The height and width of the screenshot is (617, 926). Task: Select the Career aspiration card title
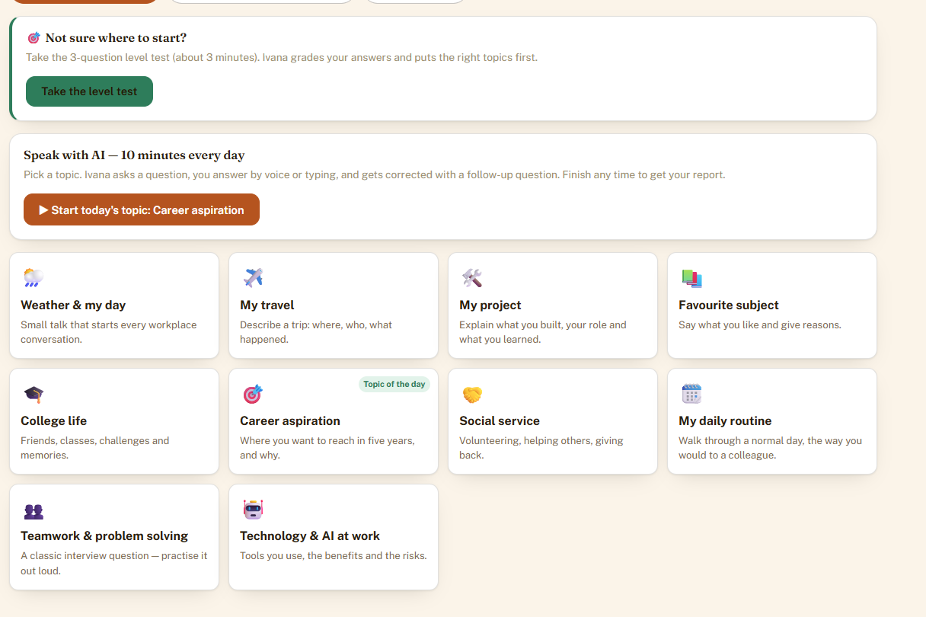tap(290, 420)
